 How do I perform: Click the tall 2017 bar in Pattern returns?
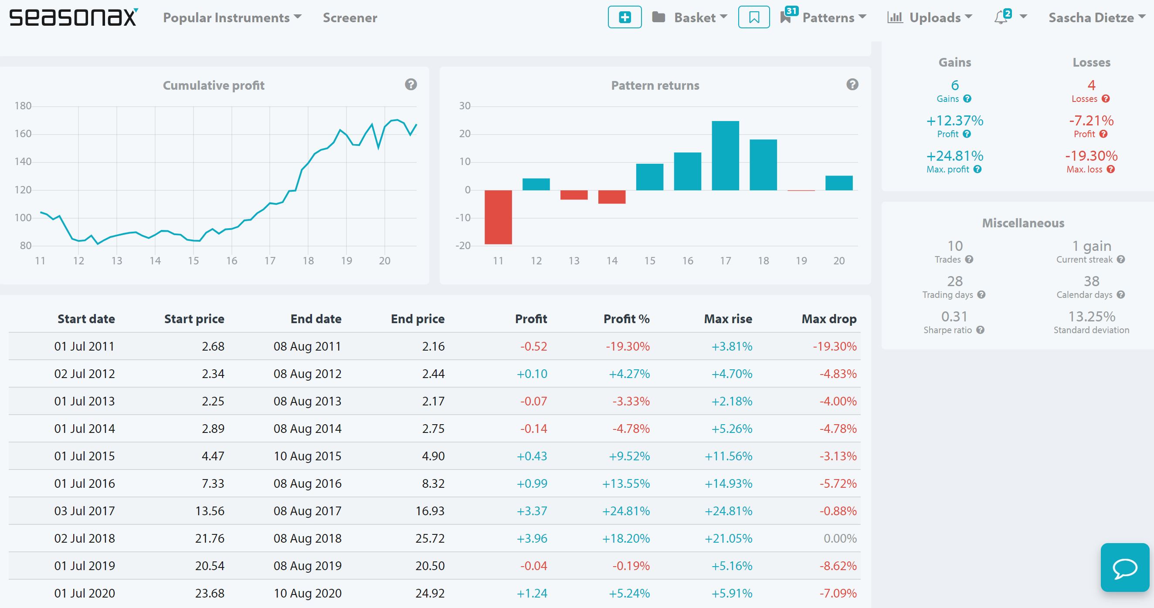(725, 155)
